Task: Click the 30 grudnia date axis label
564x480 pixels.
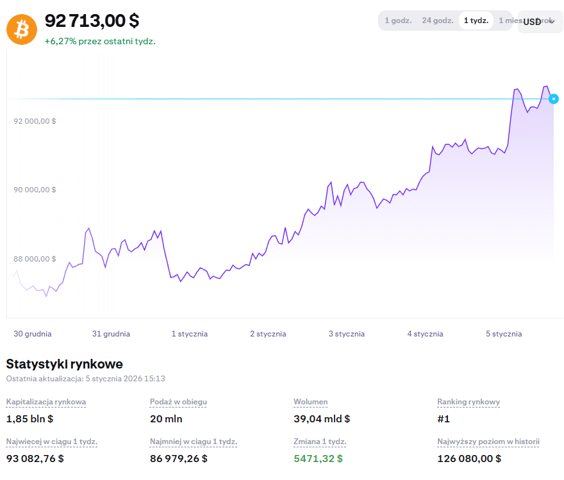Action: click(33, 334)
